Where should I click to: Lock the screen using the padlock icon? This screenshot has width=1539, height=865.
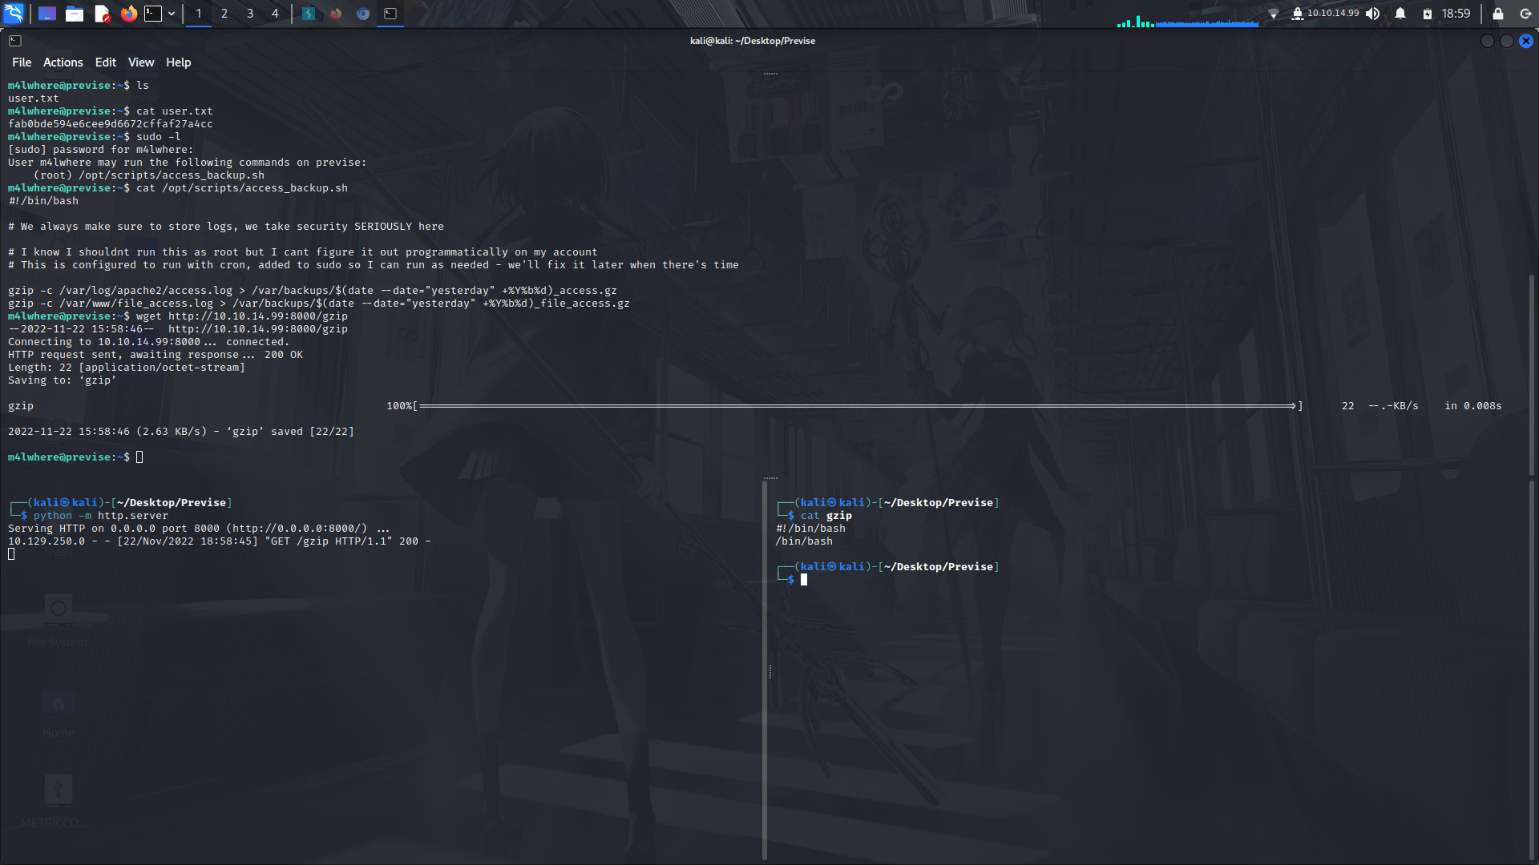tap(1497, 13)
